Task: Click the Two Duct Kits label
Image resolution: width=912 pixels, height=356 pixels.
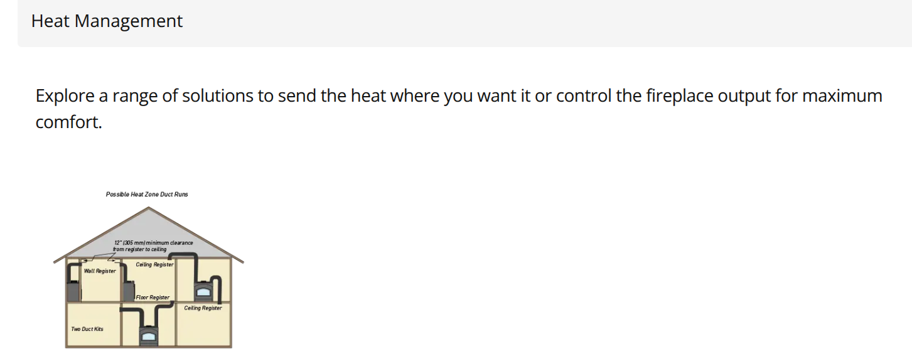Action: (87, 329)
